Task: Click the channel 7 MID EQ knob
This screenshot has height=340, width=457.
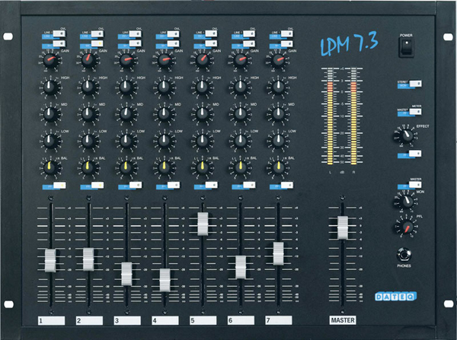Action: coord(278,113)
